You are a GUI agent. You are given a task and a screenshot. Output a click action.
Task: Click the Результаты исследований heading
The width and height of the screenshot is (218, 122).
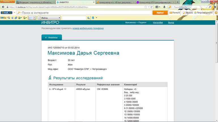click(78, 78)
